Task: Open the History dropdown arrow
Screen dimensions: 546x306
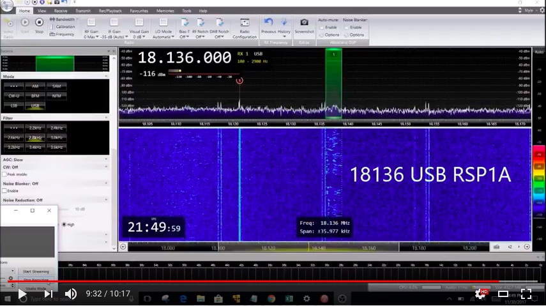Action: click(x=284, y=36)
